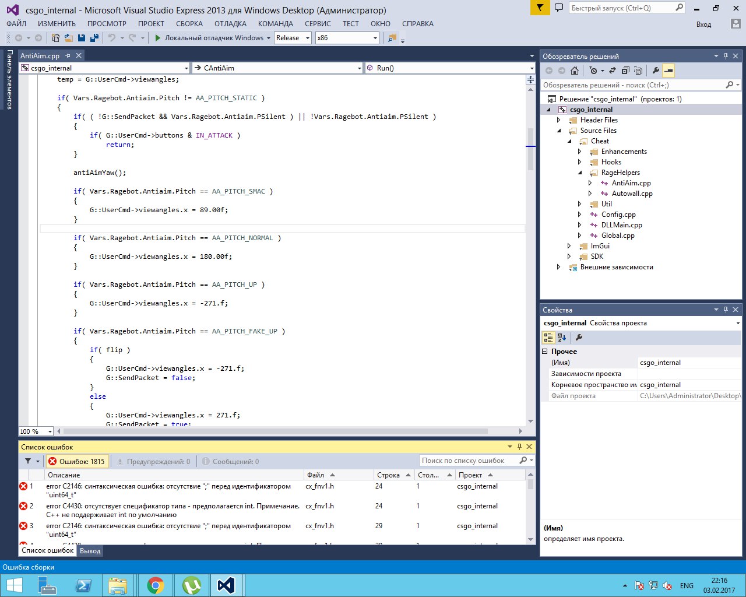Open Google Chrome from the taskbar
This screenshot has width=746, height=597.
point(155,585)
